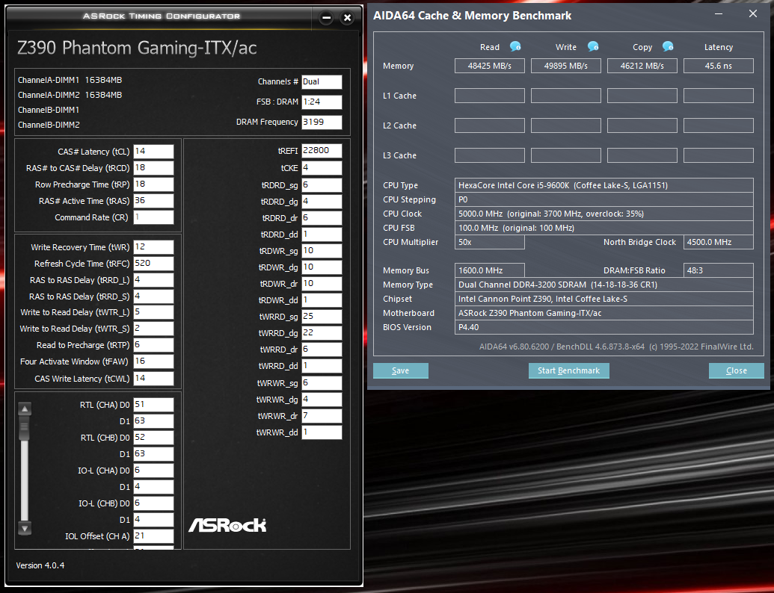Close the AIDA64 benchmark window via X

tap(753, 13)
